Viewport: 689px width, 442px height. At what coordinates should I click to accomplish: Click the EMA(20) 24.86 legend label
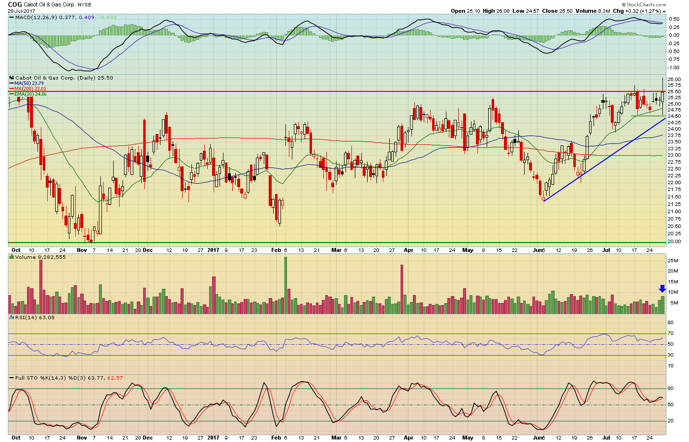pos(31,94)
